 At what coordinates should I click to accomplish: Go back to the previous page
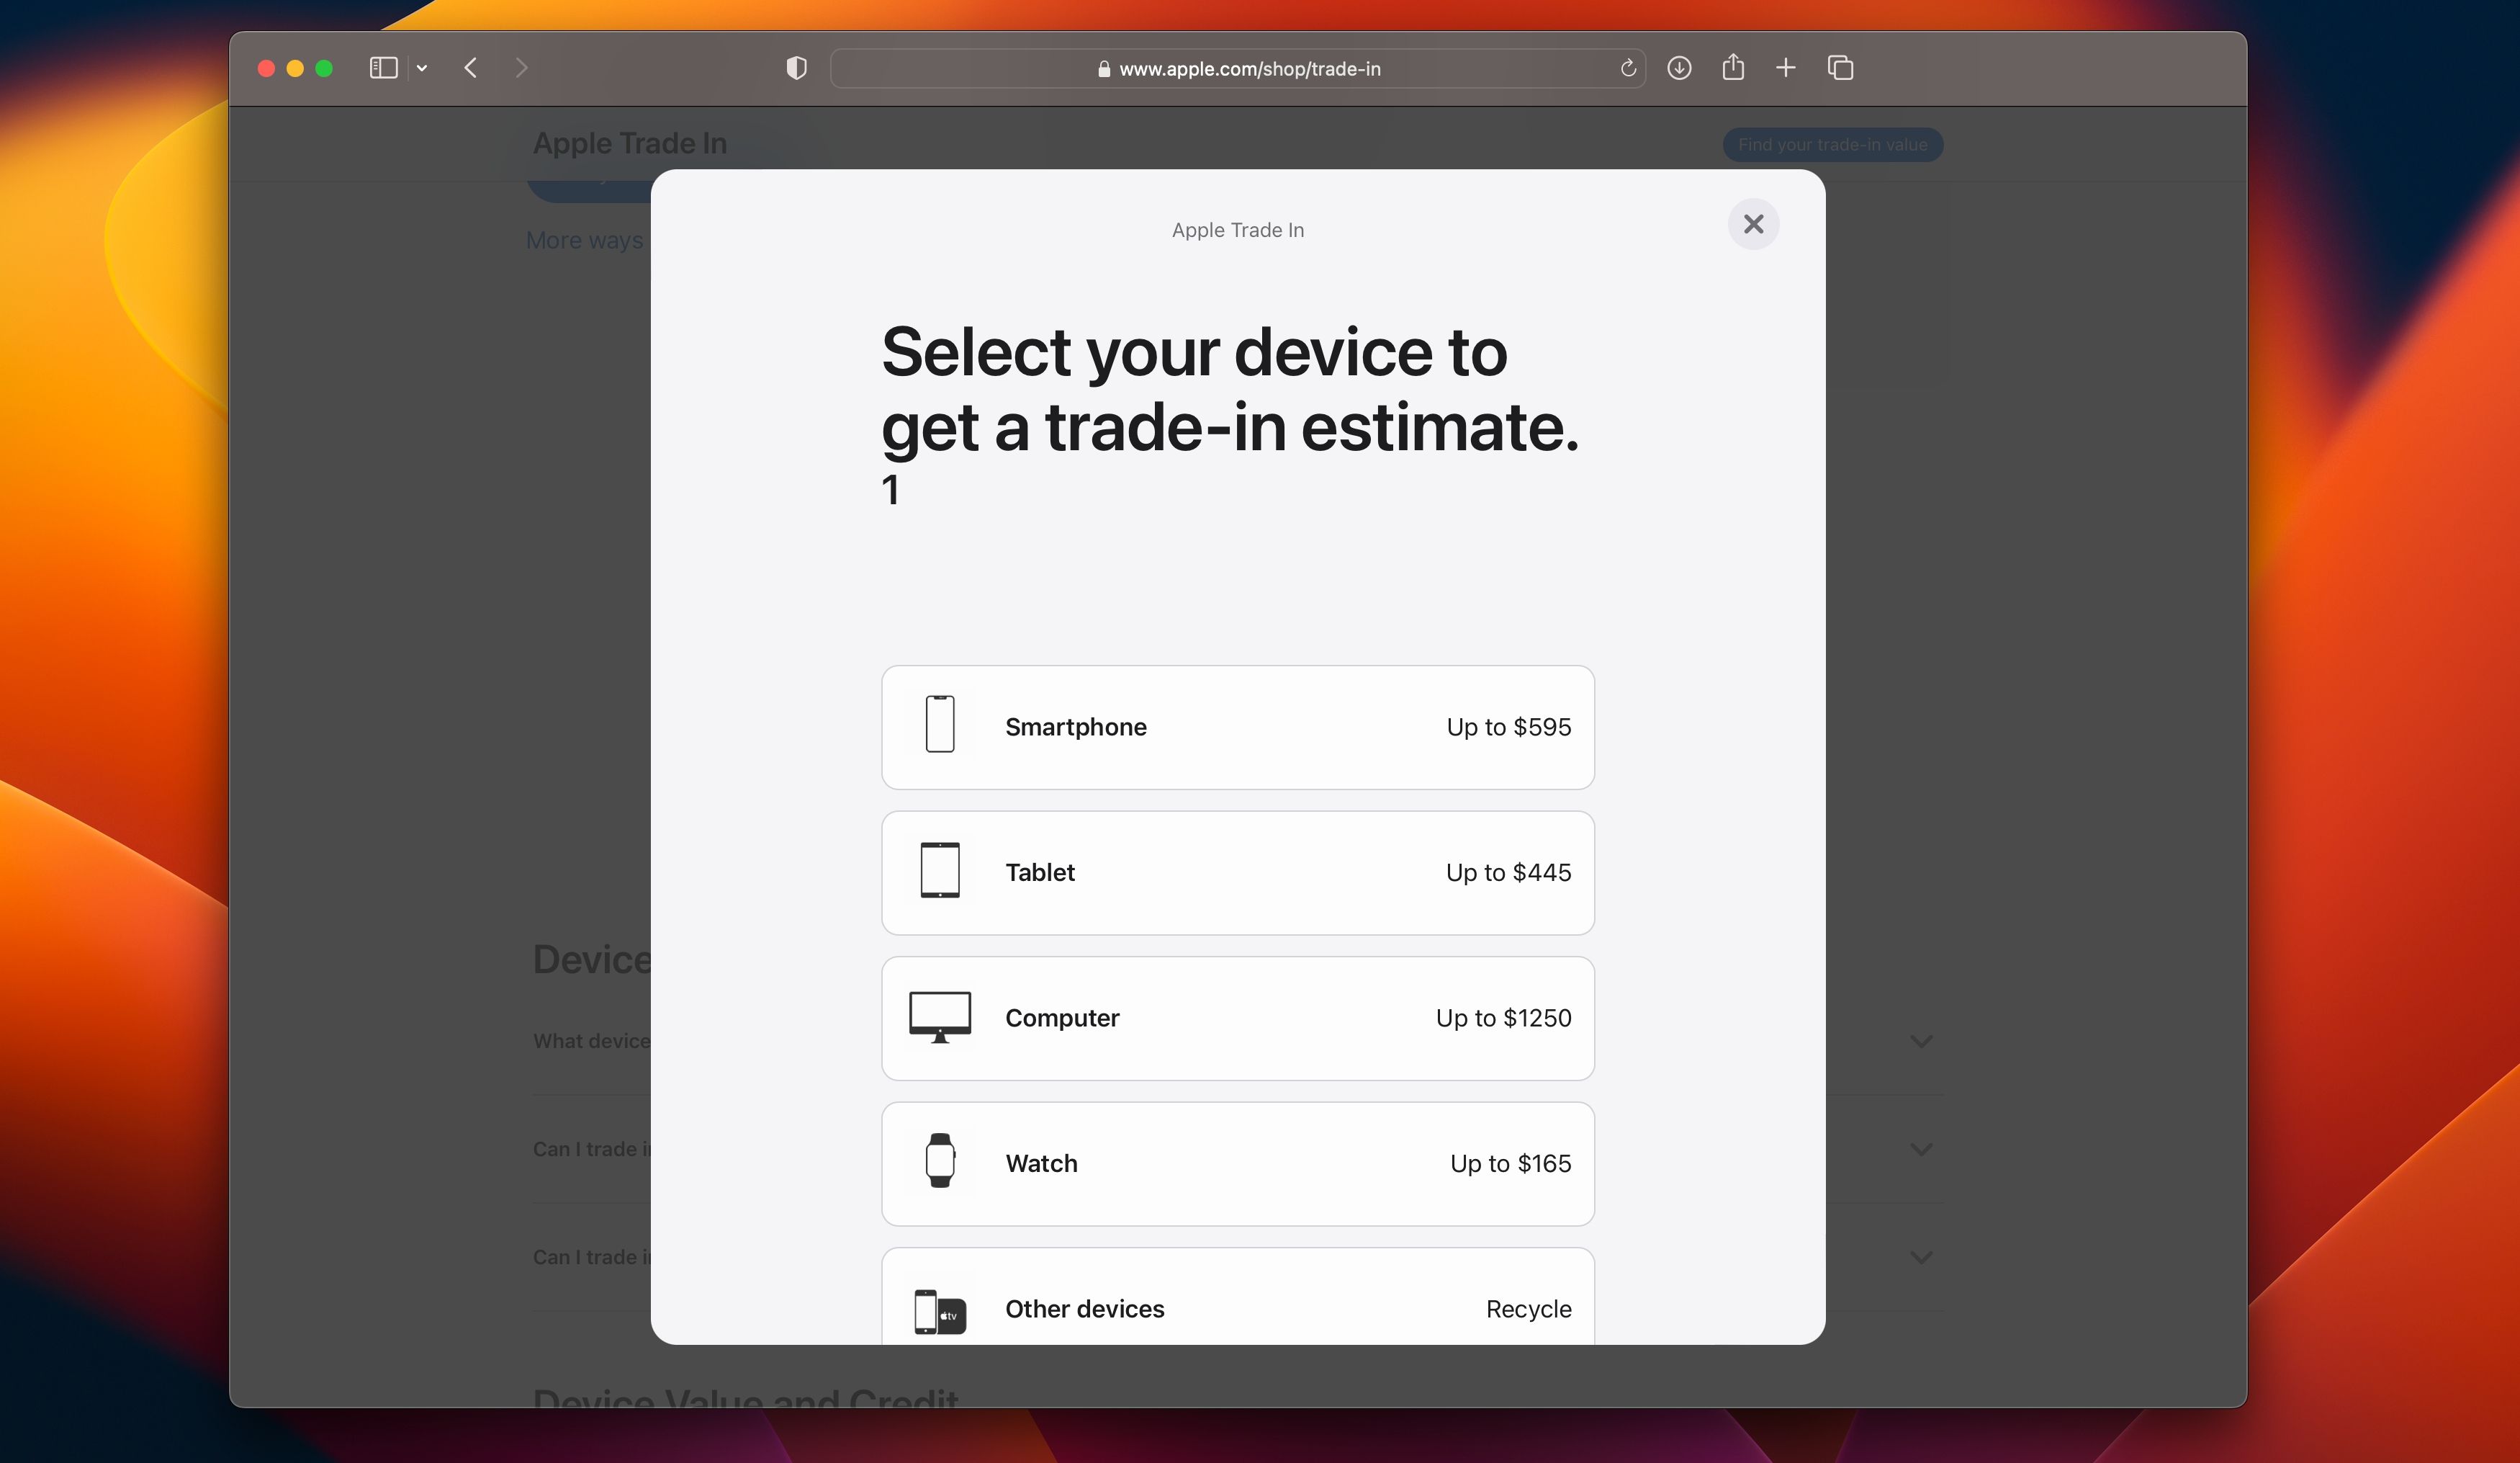click(471, 68)
